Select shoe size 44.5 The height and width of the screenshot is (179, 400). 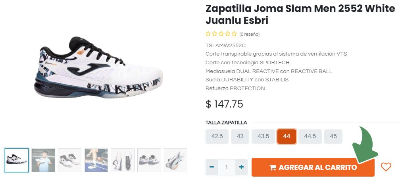(x=310, y=137)
